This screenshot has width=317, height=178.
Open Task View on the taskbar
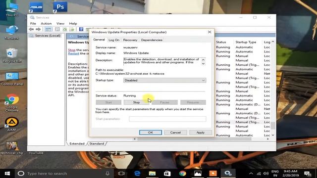[x=121, y=174]
